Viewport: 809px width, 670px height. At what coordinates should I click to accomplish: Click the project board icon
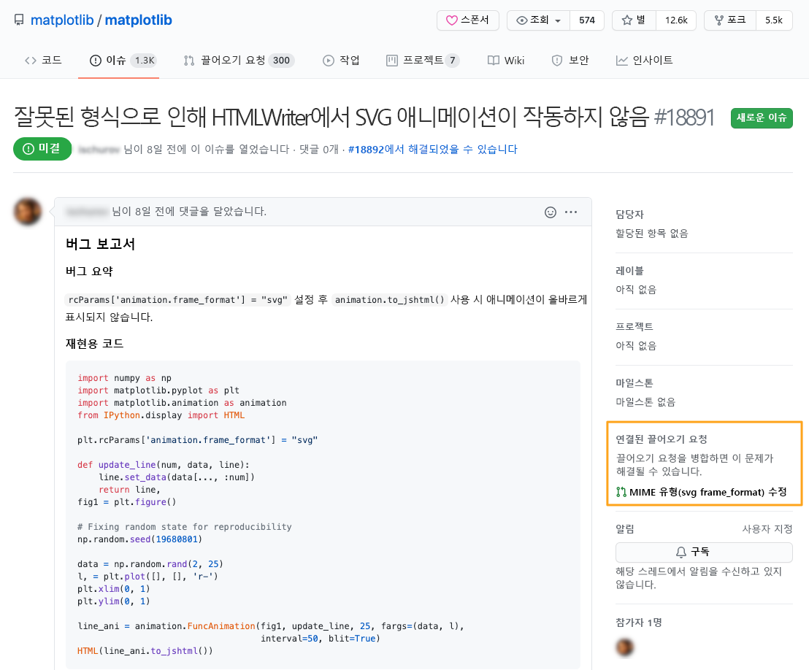tap(392, 61)
